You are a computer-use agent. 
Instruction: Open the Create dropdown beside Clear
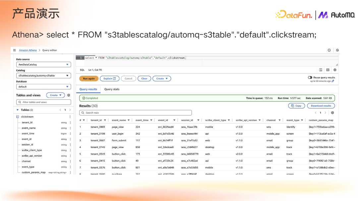coord(162,79)
